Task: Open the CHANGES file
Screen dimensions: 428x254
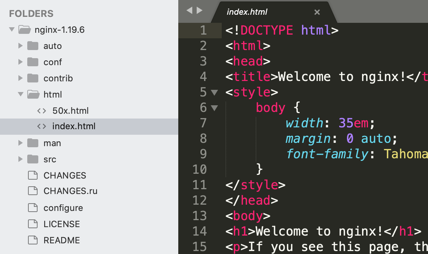Action: click(x=65, y=175)
